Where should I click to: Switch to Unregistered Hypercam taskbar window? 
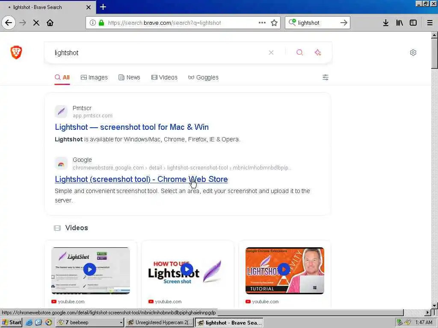pos(159,322)
